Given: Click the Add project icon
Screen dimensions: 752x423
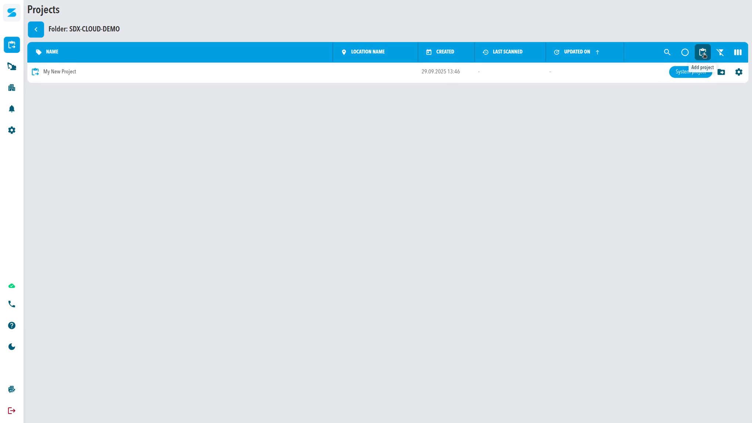Looking at the screenshot, I should [x=702, y=52].
